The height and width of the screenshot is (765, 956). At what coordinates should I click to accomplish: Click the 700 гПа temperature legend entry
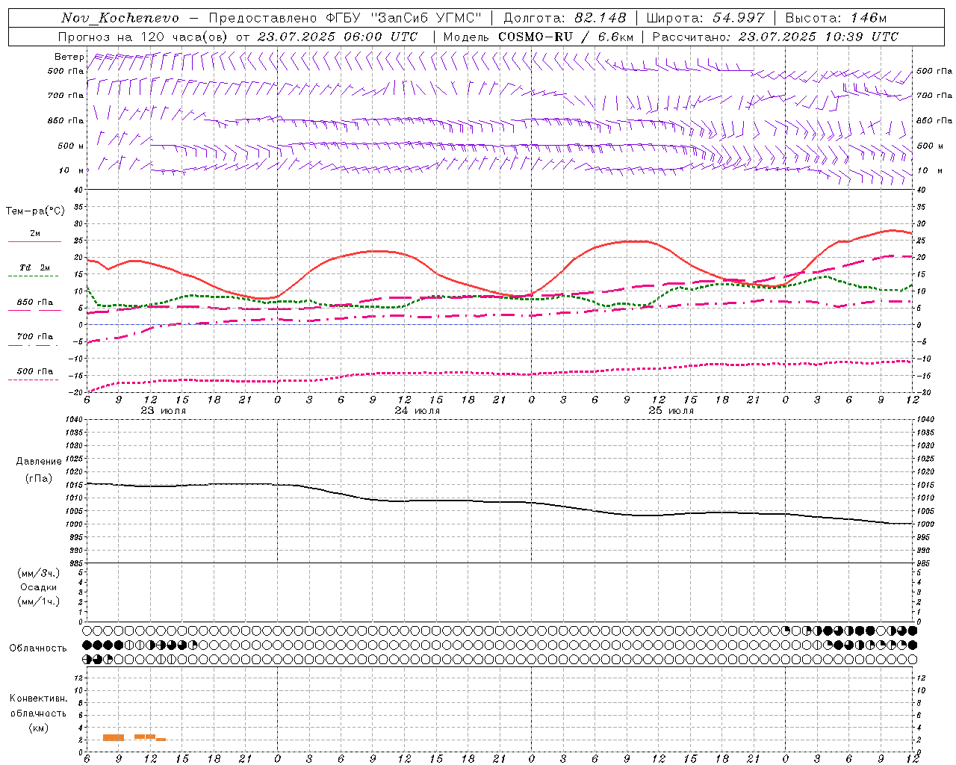(x=35, y=337)
